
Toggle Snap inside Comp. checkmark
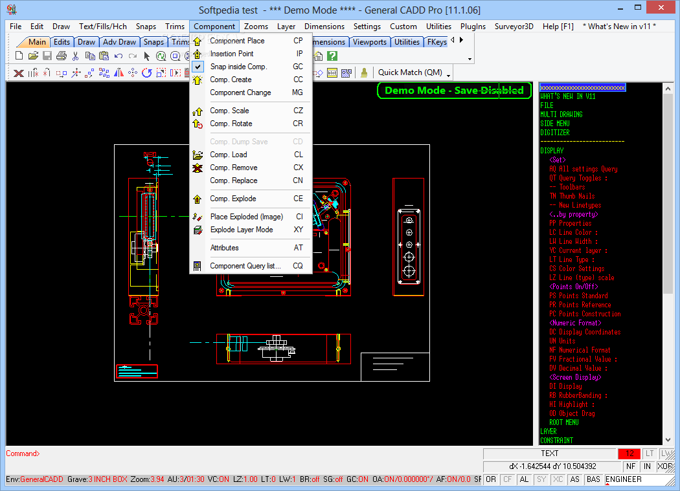click(x=198, y=67)
